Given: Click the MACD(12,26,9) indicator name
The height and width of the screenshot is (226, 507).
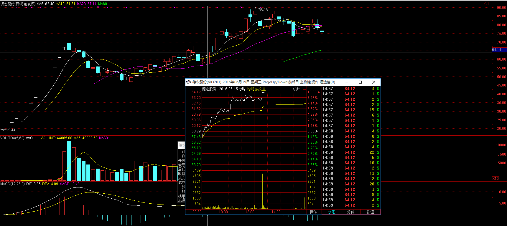Looking at the screenshot, I should click(x=13, y=184).
